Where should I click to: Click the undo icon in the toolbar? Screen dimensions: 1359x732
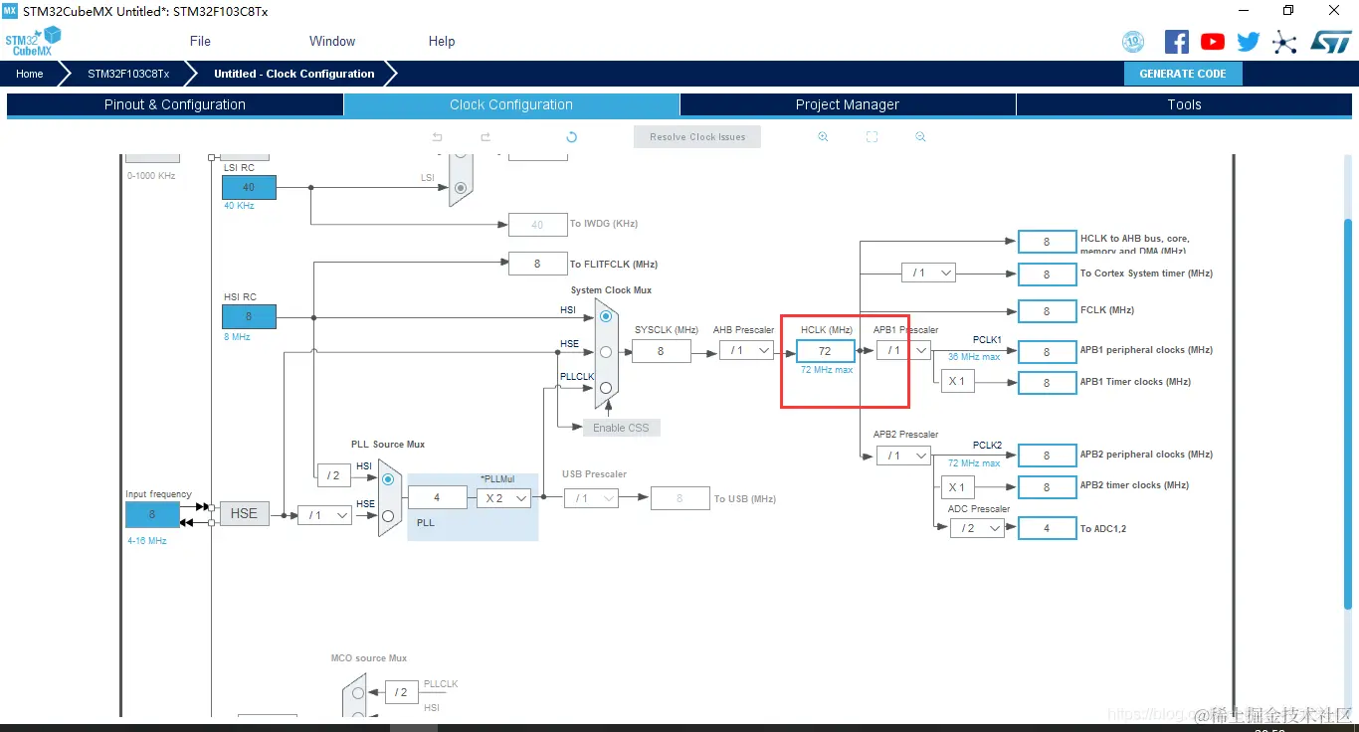[437, 136]
